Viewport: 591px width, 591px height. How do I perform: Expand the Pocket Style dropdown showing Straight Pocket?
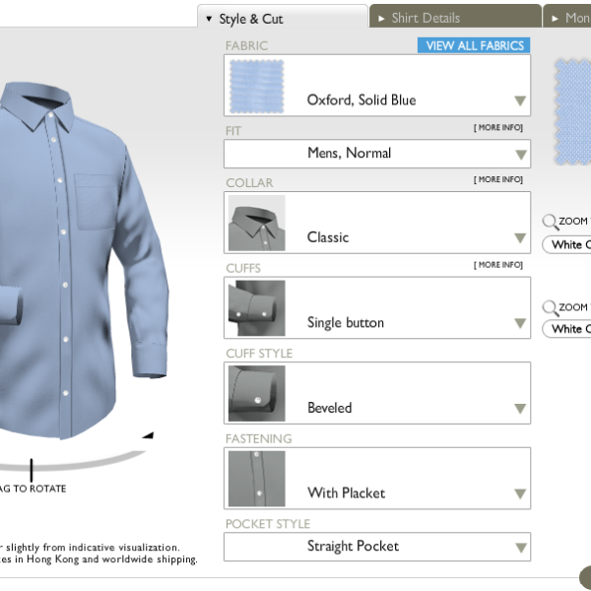(x=377, y=547)
